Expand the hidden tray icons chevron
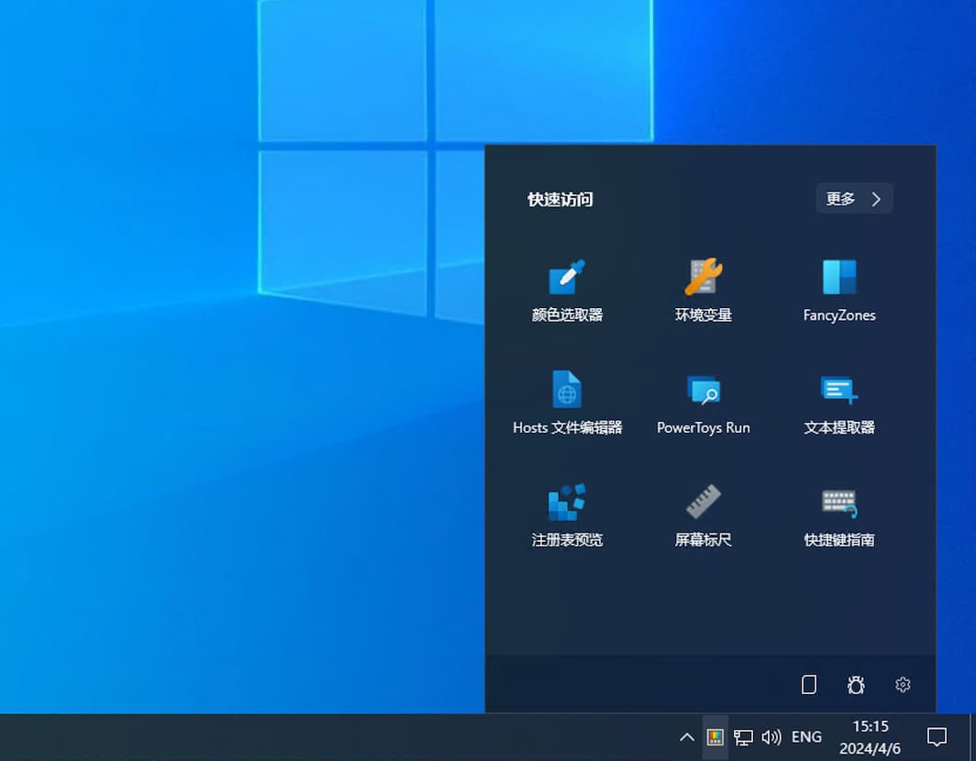This screenshot has height=761, width=976. 686,737
